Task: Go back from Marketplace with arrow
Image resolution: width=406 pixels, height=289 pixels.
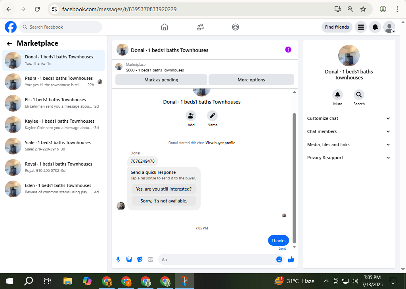Action: (10, 44)
